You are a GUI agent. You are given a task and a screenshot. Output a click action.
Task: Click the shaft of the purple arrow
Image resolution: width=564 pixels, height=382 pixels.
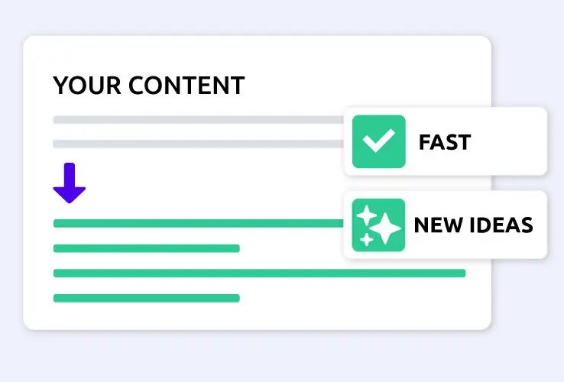click(70, 175)
